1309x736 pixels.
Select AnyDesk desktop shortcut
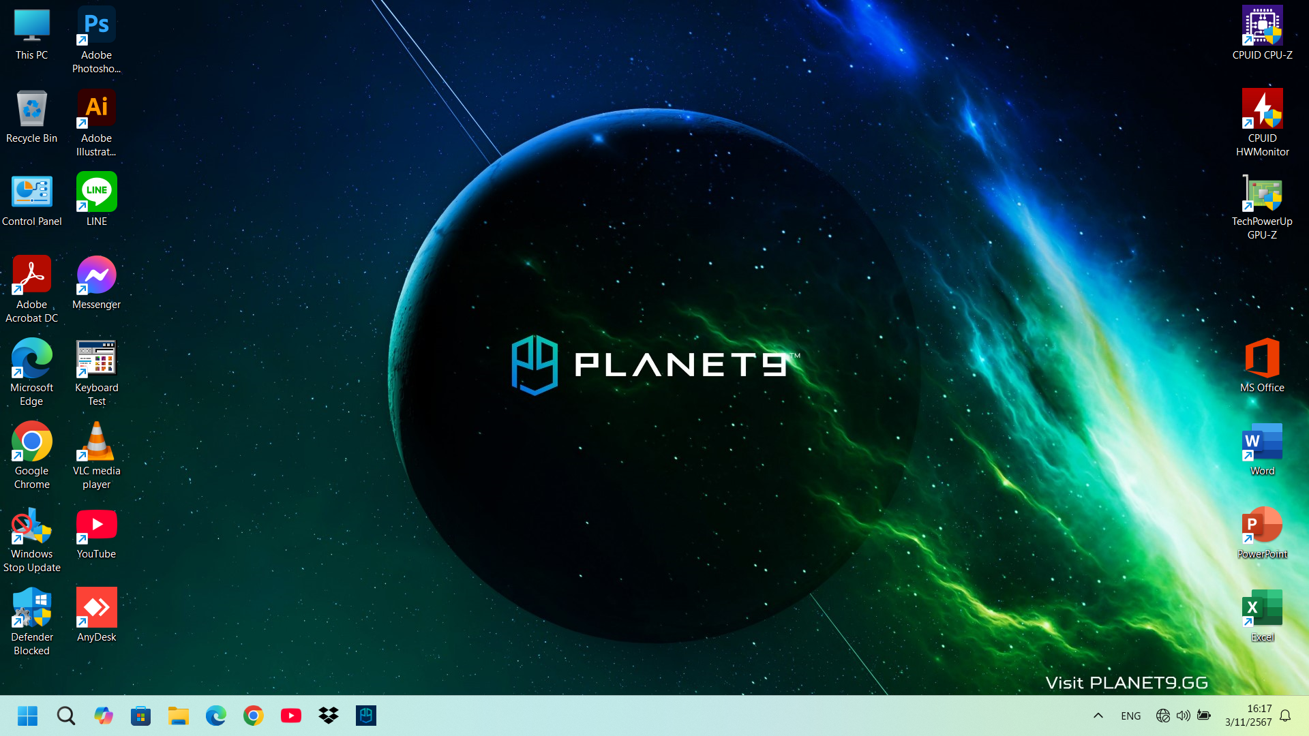(x=96, y=615)
